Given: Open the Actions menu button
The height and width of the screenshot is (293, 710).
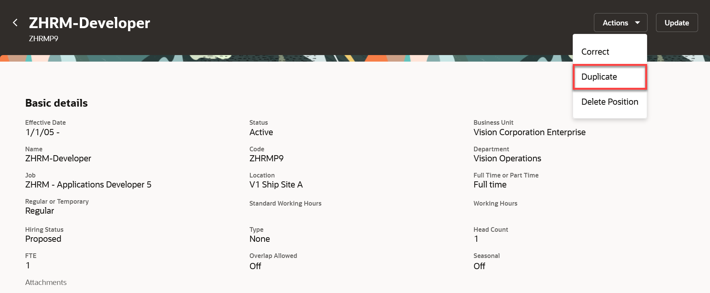Looking at the screenshot, I should (x=621, y=23).
